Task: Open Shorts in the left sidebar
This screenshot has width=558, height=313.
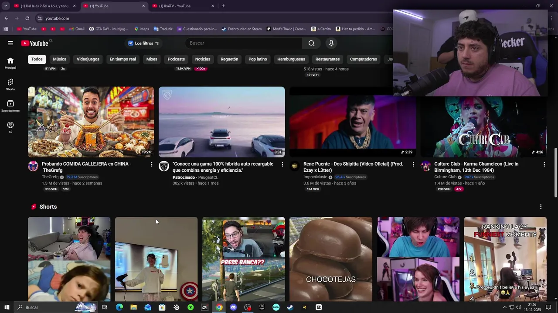Action: click(x=10, y=84)
